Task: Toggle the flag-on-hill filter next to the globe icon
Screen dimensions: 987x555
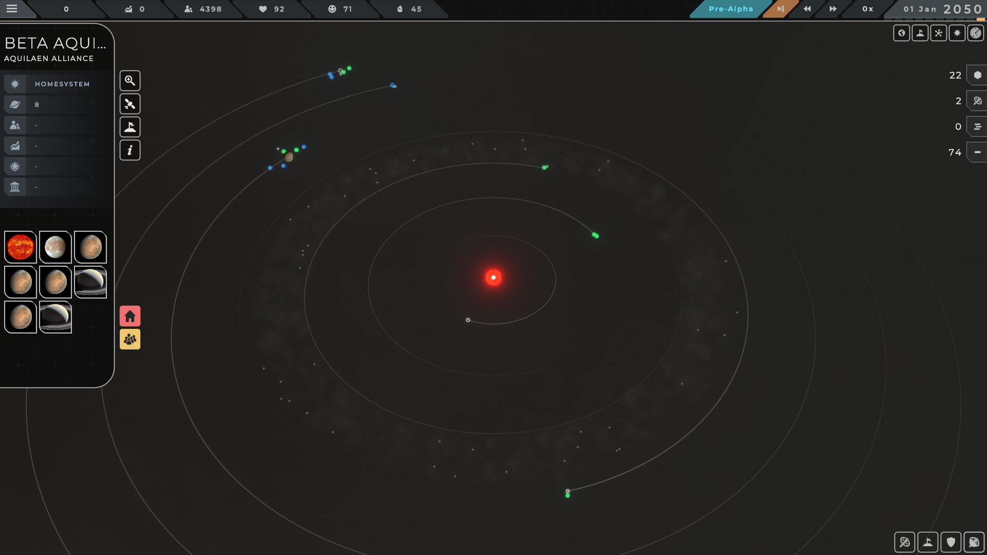Action: pos(920,33)
